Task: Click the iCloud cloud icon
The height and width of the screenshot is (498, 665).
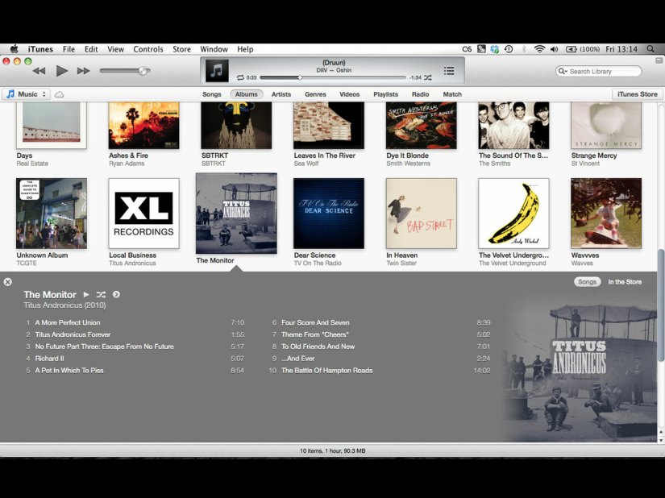Action: 60,94
